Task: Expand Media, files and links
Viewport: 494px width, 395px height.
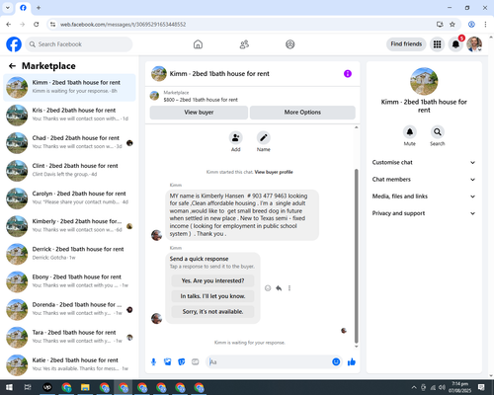Action: pyautogui.click(x=424, y=197)
